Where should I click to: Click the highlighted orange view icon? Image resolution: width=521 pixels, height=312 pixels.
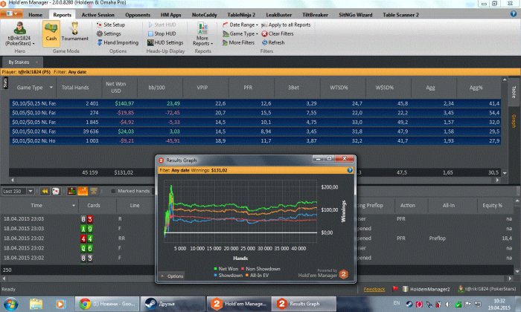point(83,192)
